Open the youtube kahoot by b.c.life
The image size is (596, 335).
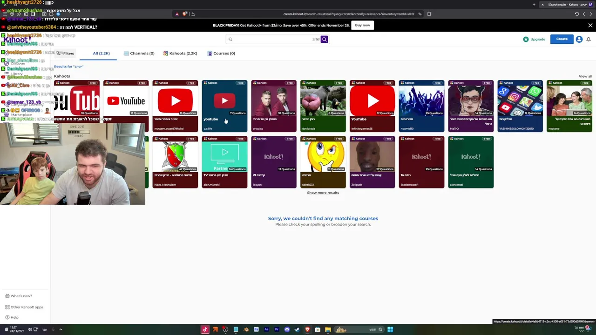[224, 106]
